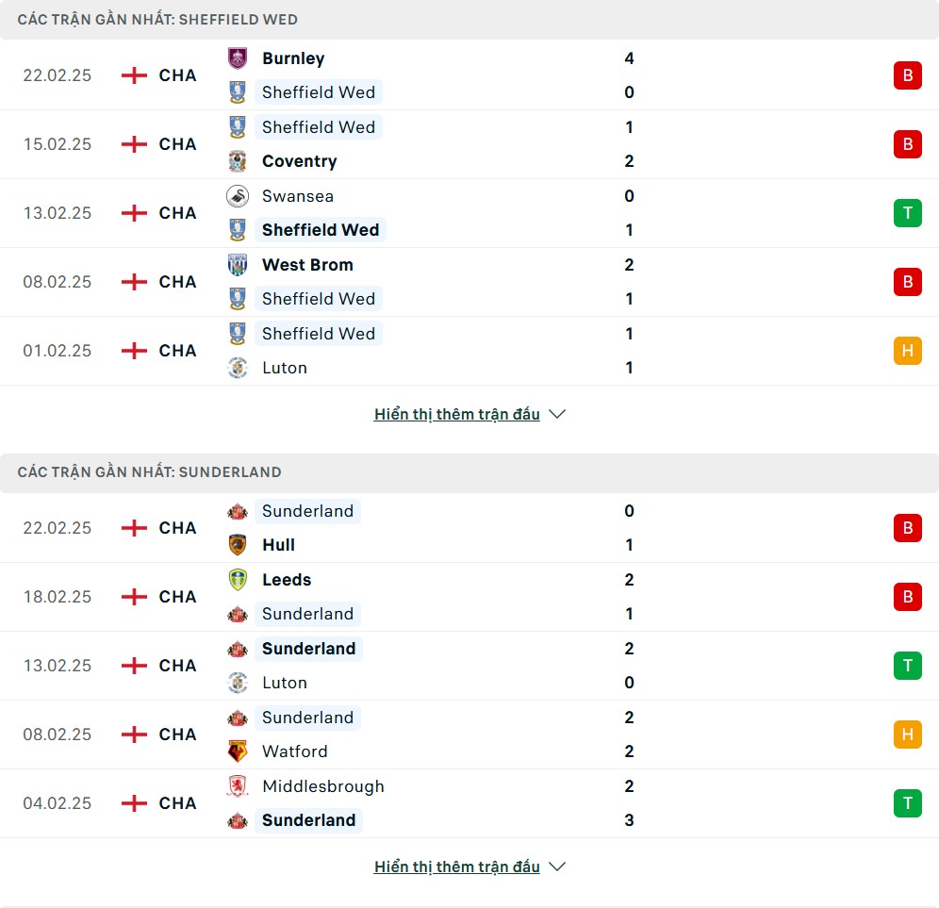
Task: Click the Swansea club crest icon
Action: [x=238, y=196]
